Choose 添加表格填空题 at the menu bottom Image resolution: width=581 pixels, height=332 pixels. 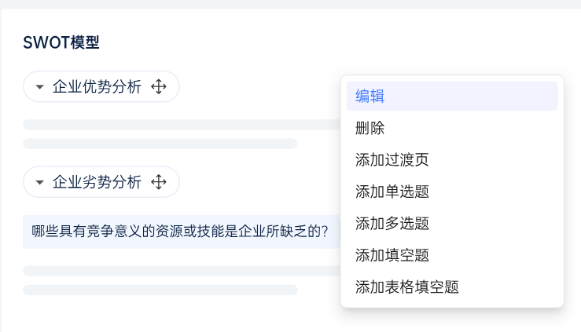(406, 287)
